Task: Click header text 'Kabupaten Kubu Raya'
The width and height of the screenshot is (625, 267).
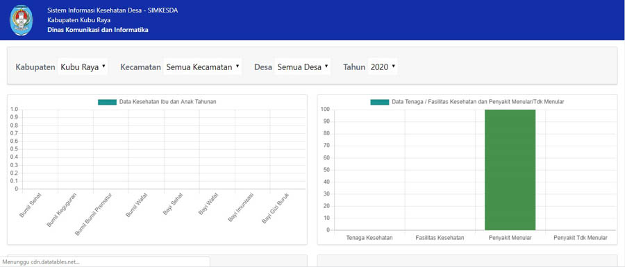Action: click(x=79, y=20)
